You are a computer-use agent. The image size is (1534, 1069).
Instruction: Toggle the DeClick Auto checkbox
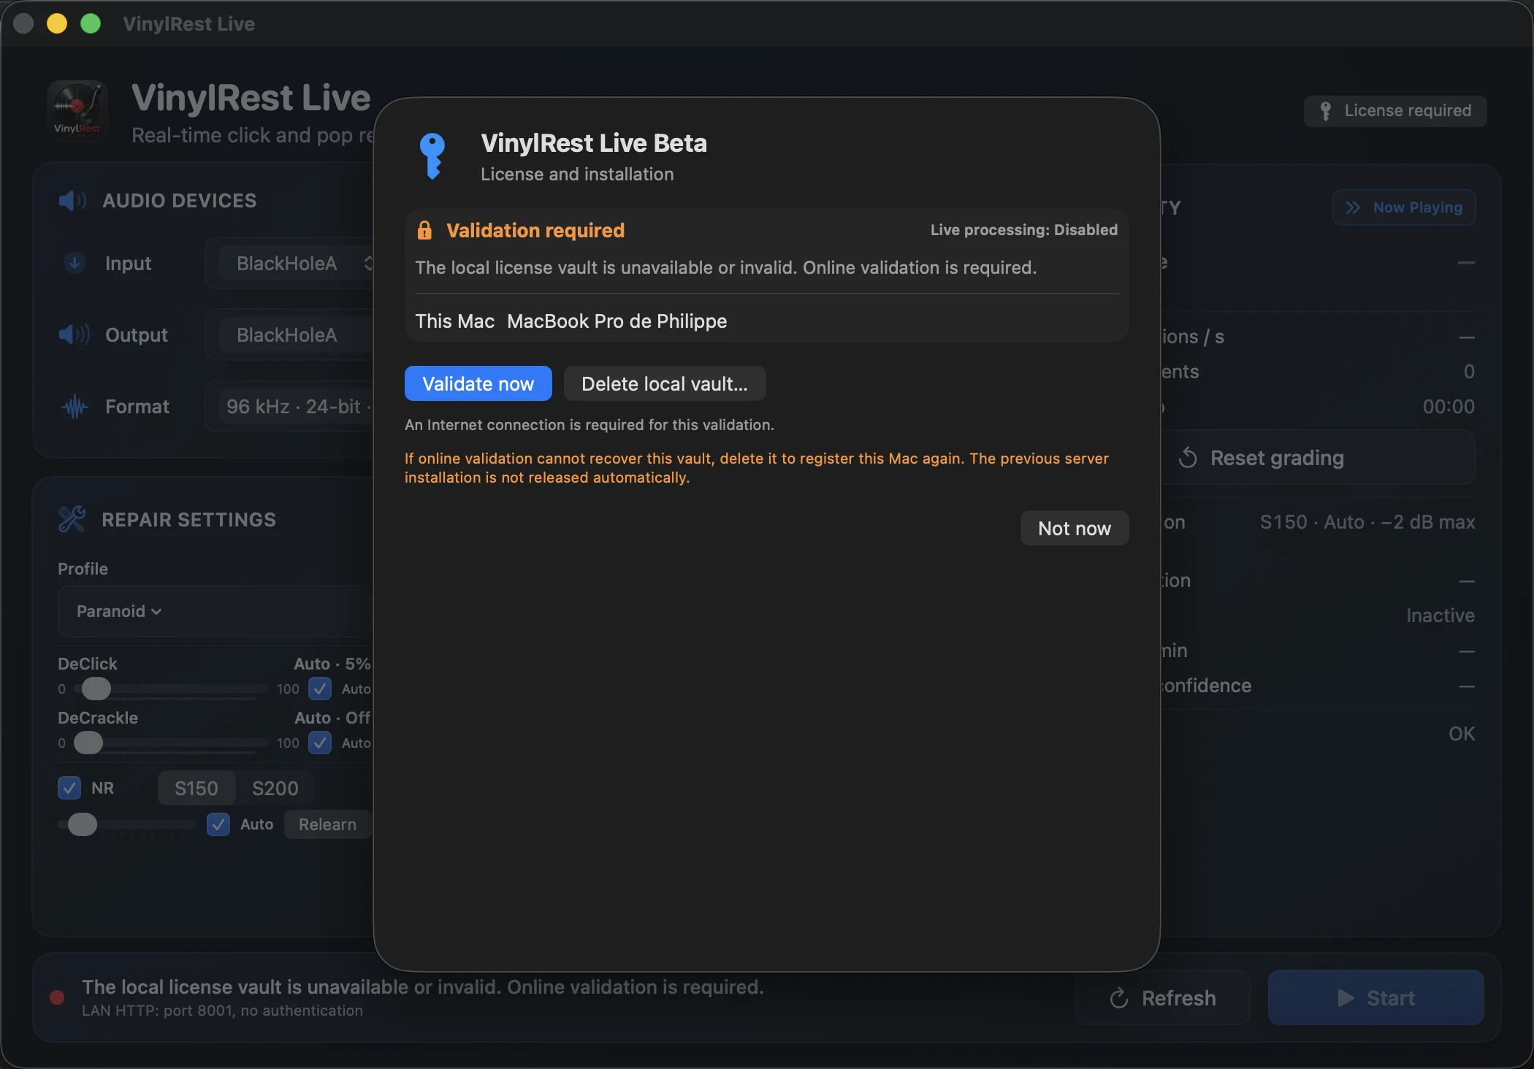[x=320, y=689]
